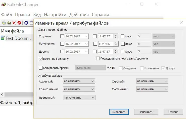Click the blue clock change time icon

tap(26, 23)
